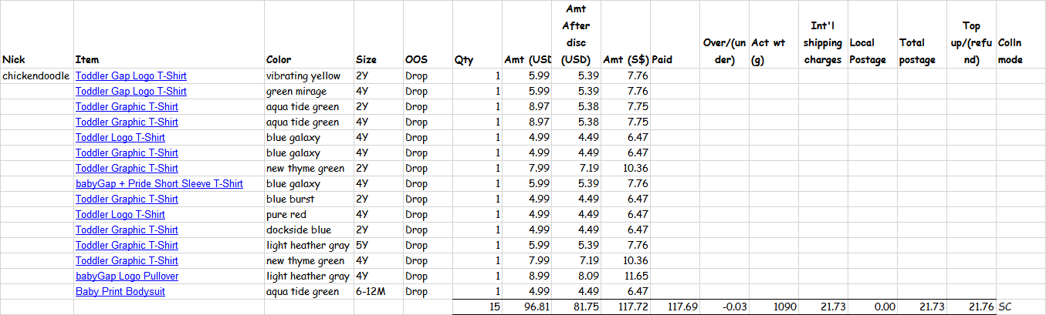Select the 'Amt After disc (USD)' header
The height and width of the screenshot is (315, 1046).
click(576, 34)
